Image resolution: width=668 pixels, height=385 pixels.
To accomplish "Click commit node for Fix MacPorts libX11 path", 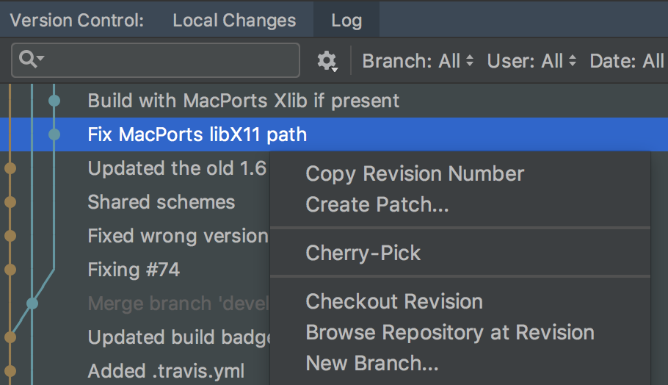I will pos(54,134).
